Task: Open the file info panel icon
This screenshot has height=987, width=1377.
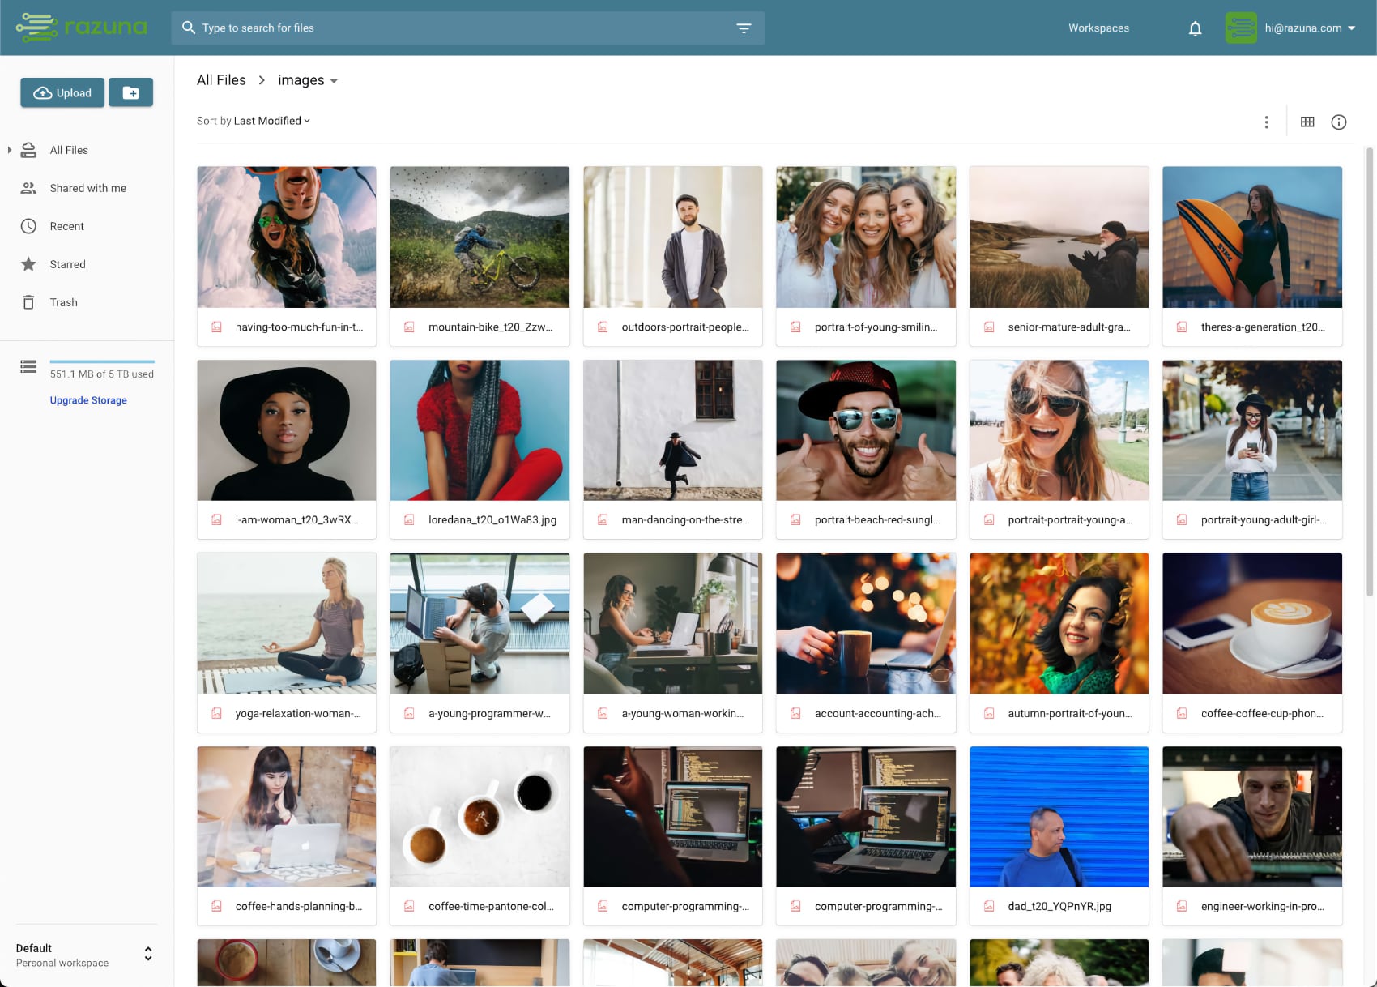Action: click(1338, 122)
